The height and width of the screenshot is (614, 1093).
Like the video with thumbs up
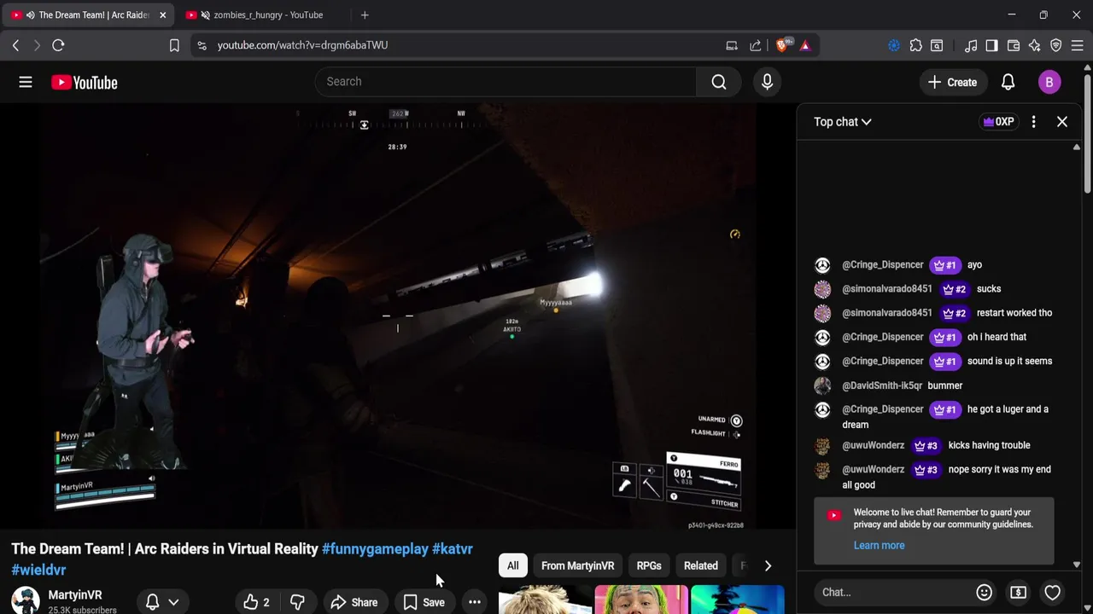[255, 603]
